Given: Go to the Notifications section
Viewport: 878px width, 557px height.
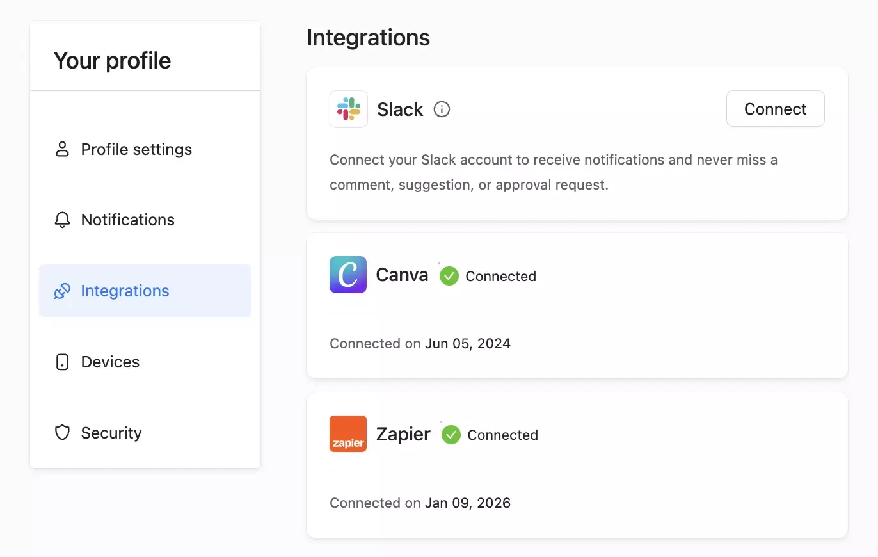Looking at the screenshot, I should coord(145,220).
